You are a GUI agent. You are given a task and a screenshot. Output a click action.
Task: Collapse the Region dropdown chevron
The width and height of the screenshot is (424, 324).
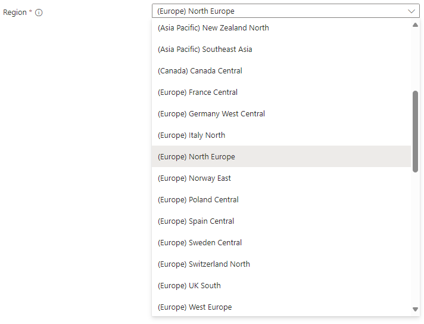coord(411,11)
